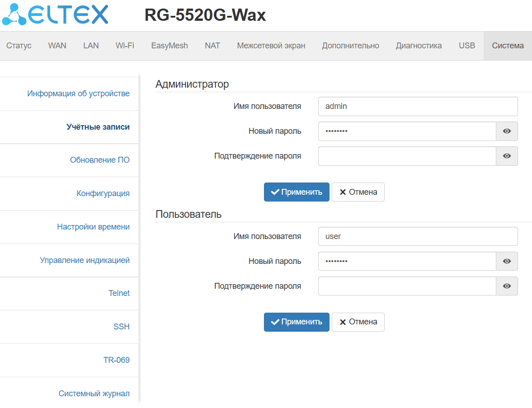532x408 pixels.
Task: Open the LAN tab
Action: pos(91,46)
